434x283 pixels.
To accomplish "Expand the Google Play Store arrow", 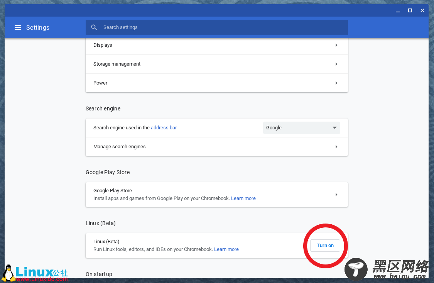I will click(x=336, y=194).
